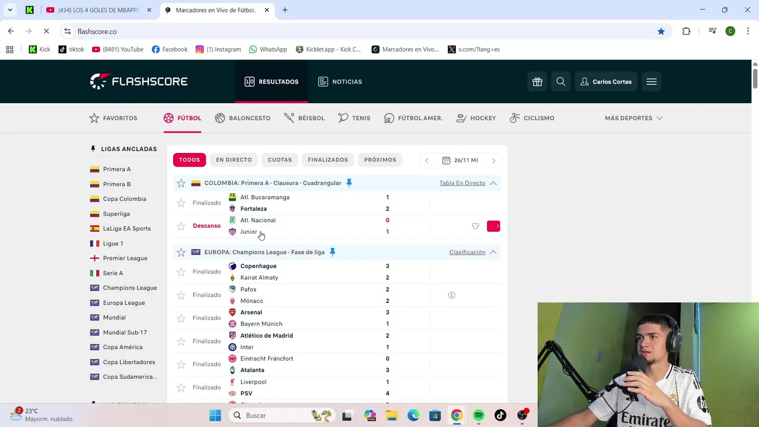Select Hockey sport tab

tap(476, 118)
